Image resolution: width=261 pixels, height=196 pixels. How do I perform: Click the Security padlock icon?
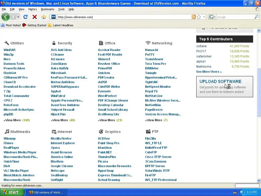(54, 43)
